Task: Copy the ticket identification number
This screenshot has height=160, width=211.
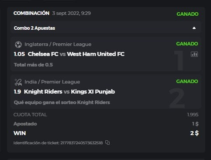Action: [107, 143]
